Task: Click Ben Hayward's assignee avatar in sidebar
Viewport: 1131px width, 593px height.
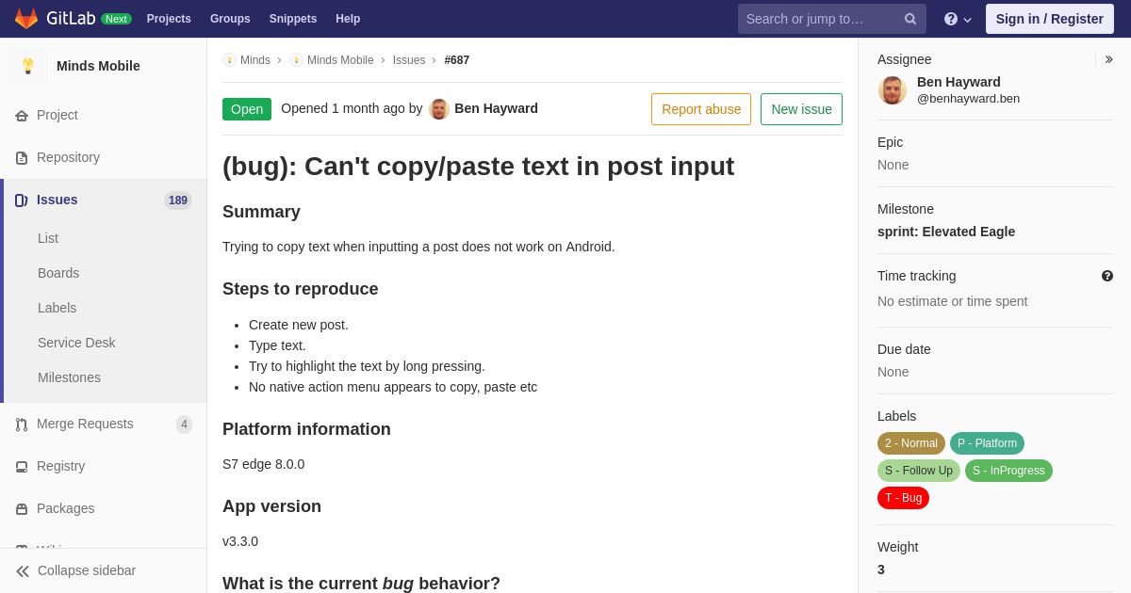Action: (x=893, y=90)
